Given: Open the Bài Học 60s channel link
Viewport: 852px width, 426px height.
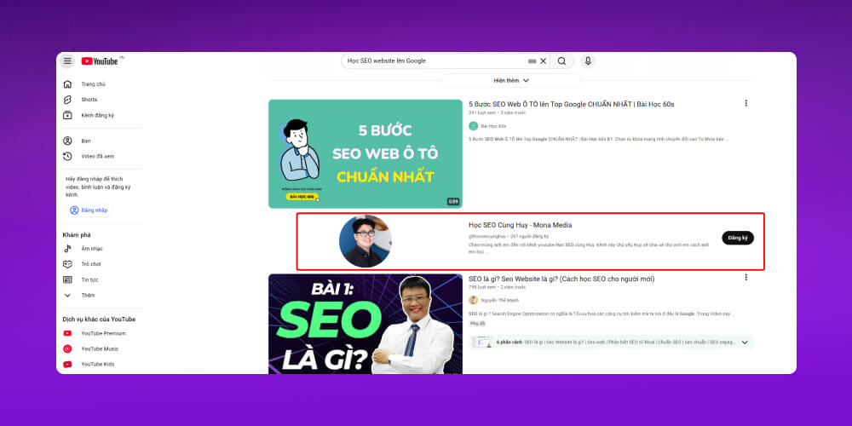Looking at the screenshot, I should (x=492, y=126).
